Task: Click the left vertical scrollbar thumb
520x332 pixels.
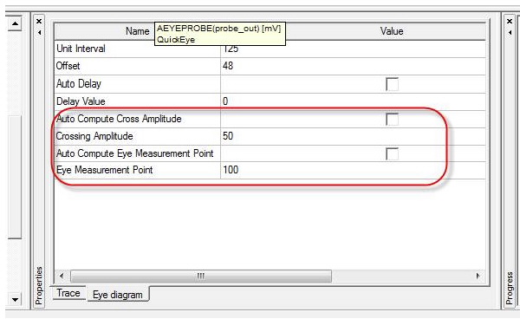Action: coord(15,177)
